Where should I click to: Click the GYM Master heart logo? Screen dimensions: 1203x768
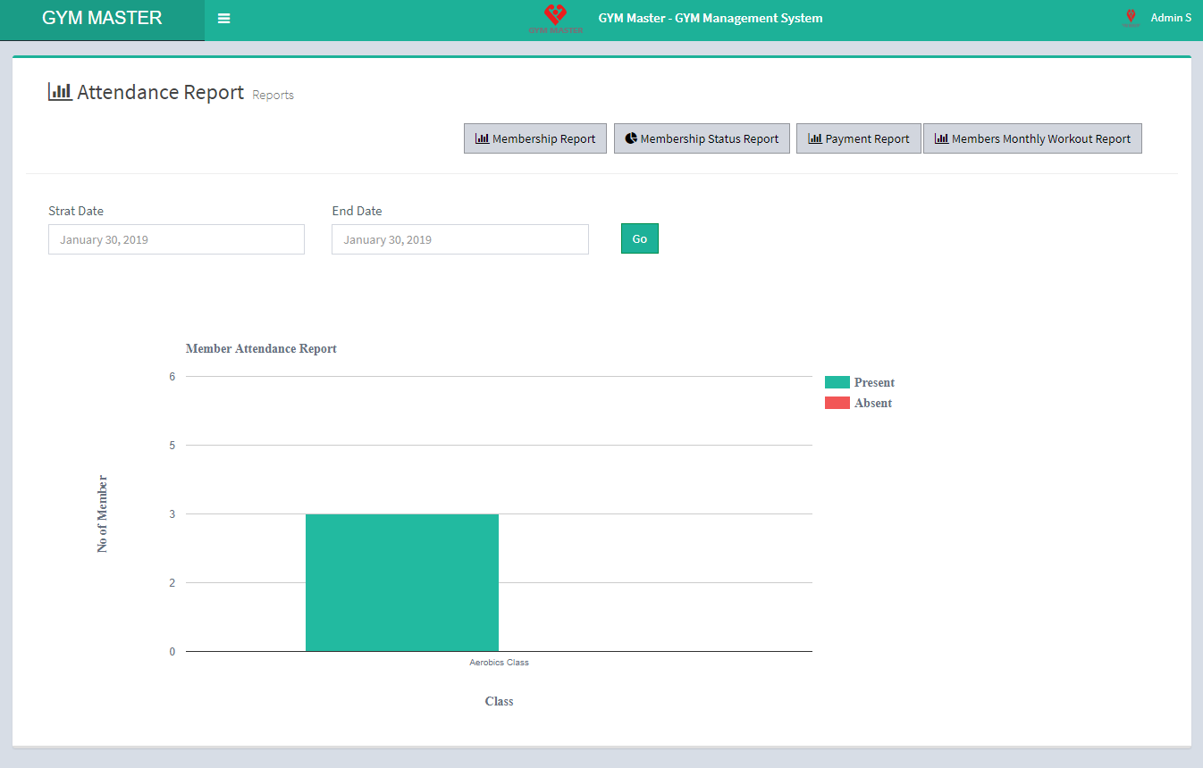point(555,15)
